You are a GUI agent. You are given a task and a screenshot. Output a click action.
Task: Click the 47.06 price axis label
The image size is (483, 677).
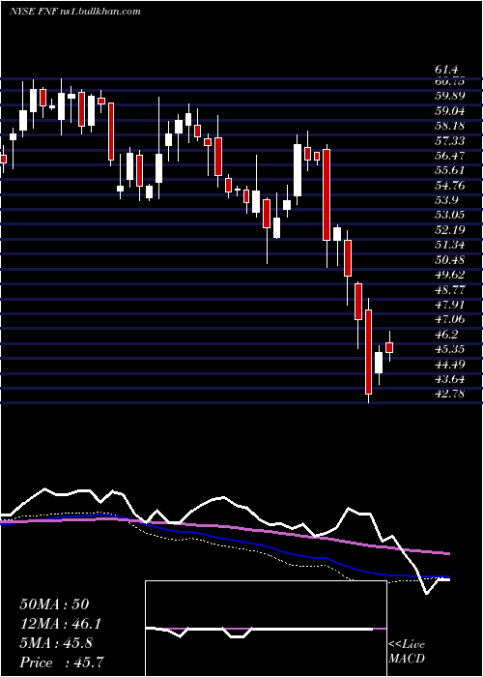[x=450, y=319]
